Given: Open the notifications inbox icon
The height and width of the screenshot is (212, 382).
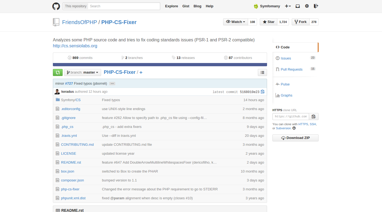Looking at the screenshot, I should [298, 6].
